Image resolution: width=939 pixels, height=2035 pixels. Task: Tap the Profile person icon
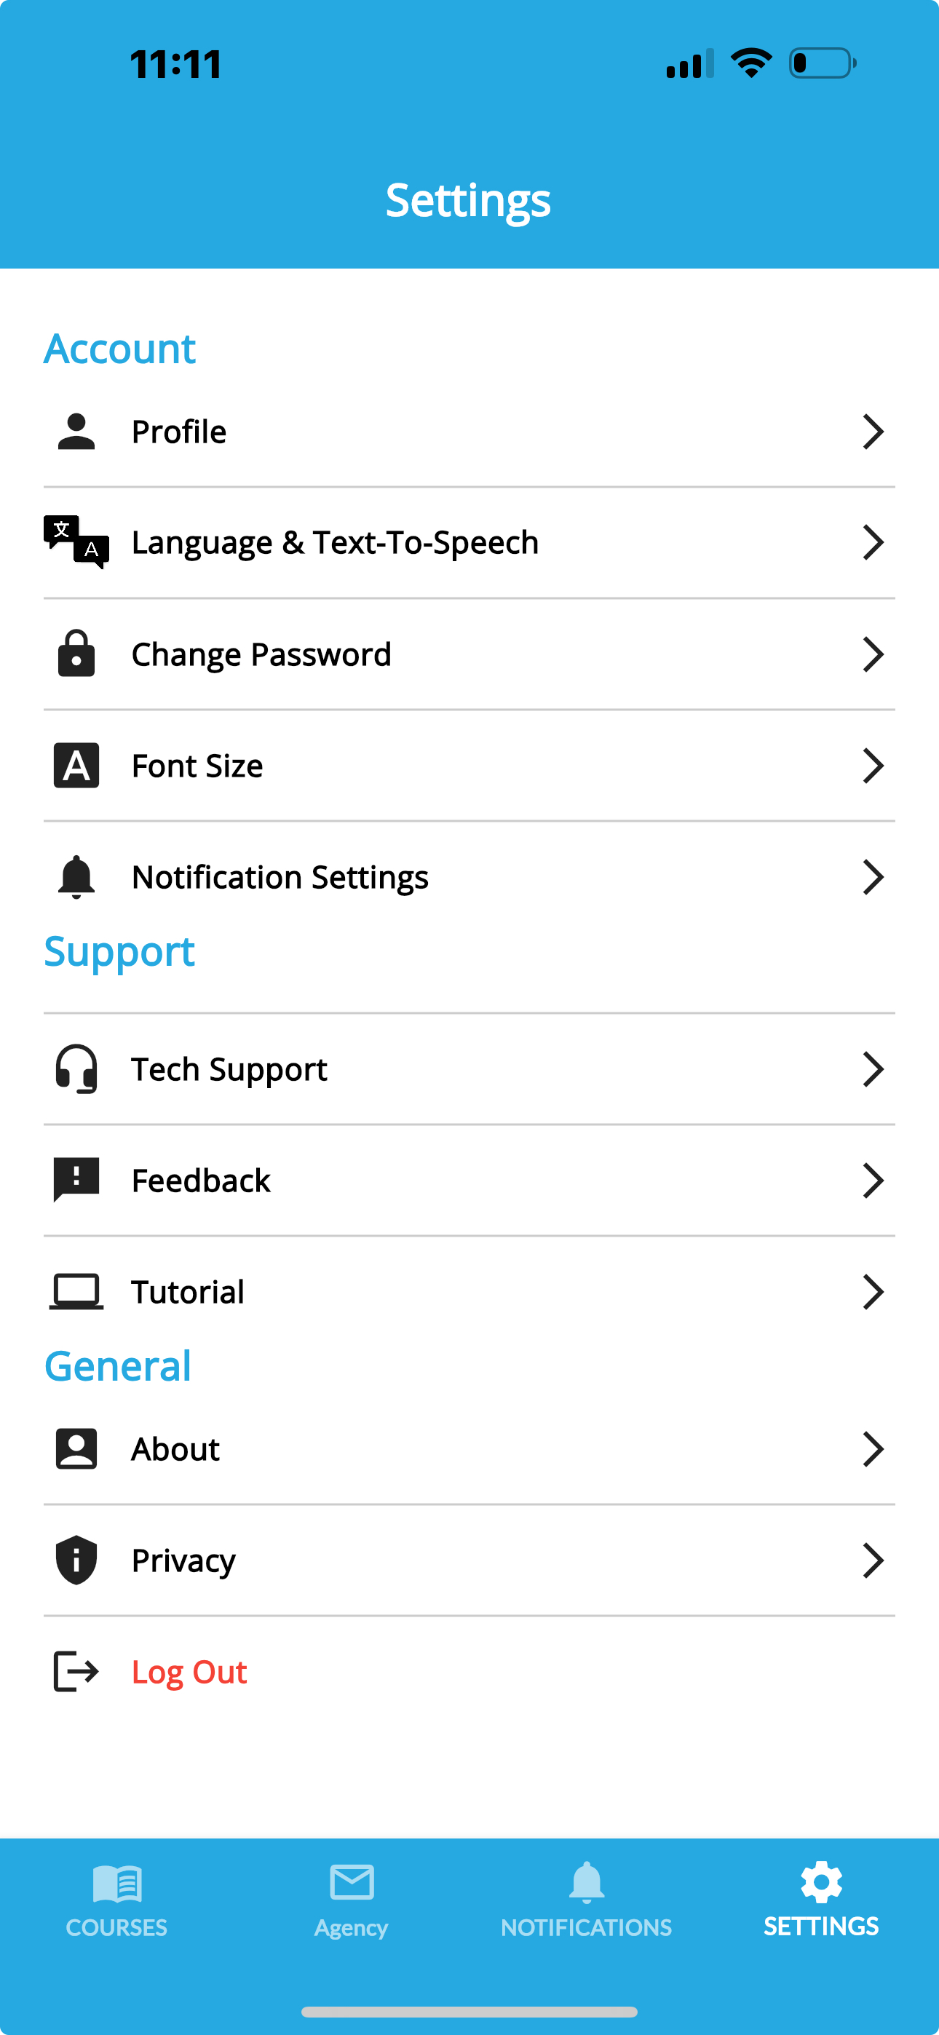point(76,432)
